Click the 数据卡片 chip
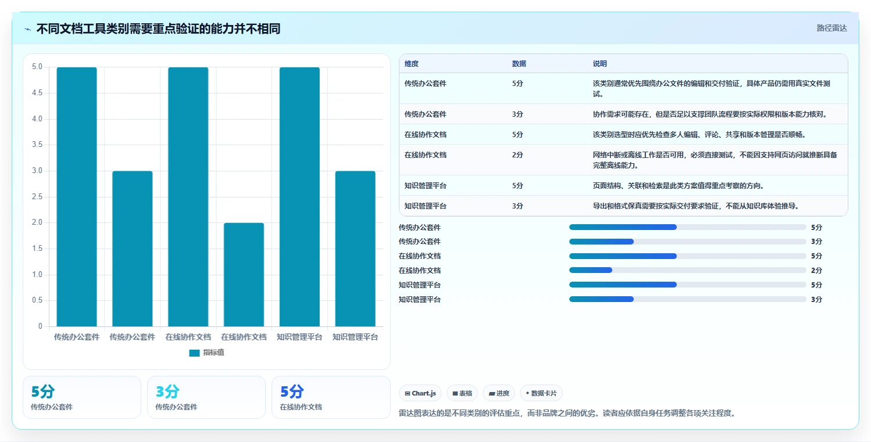The height and width of the screenshot is (442, 871). click(x=541, y=393)
